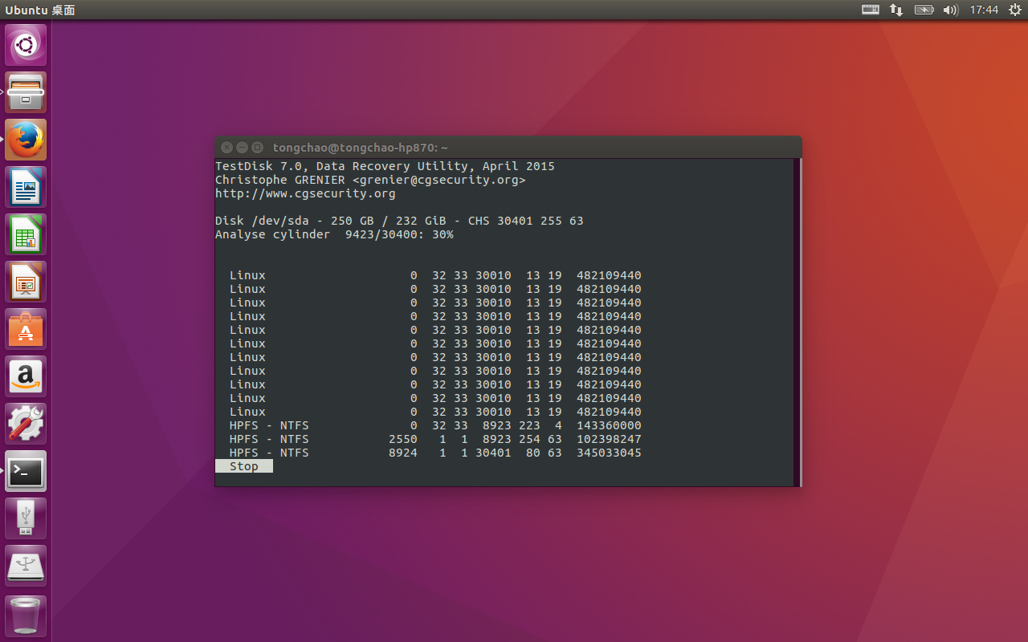The height and width of the screenshot is (642, 1028).
Task: Stop the TestDisk analysis
Action: [x=244, y=466]
